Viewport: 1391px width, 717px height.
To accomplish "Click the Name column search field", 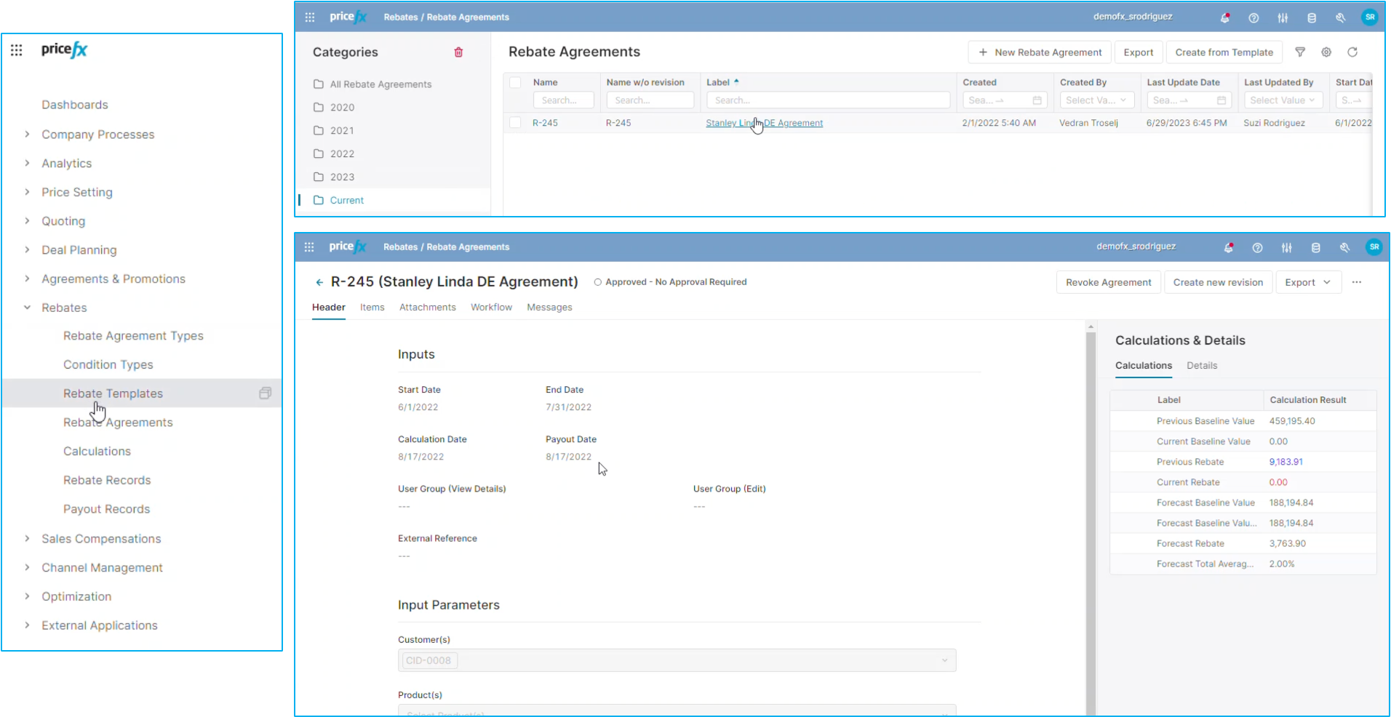I will [563, 100].
